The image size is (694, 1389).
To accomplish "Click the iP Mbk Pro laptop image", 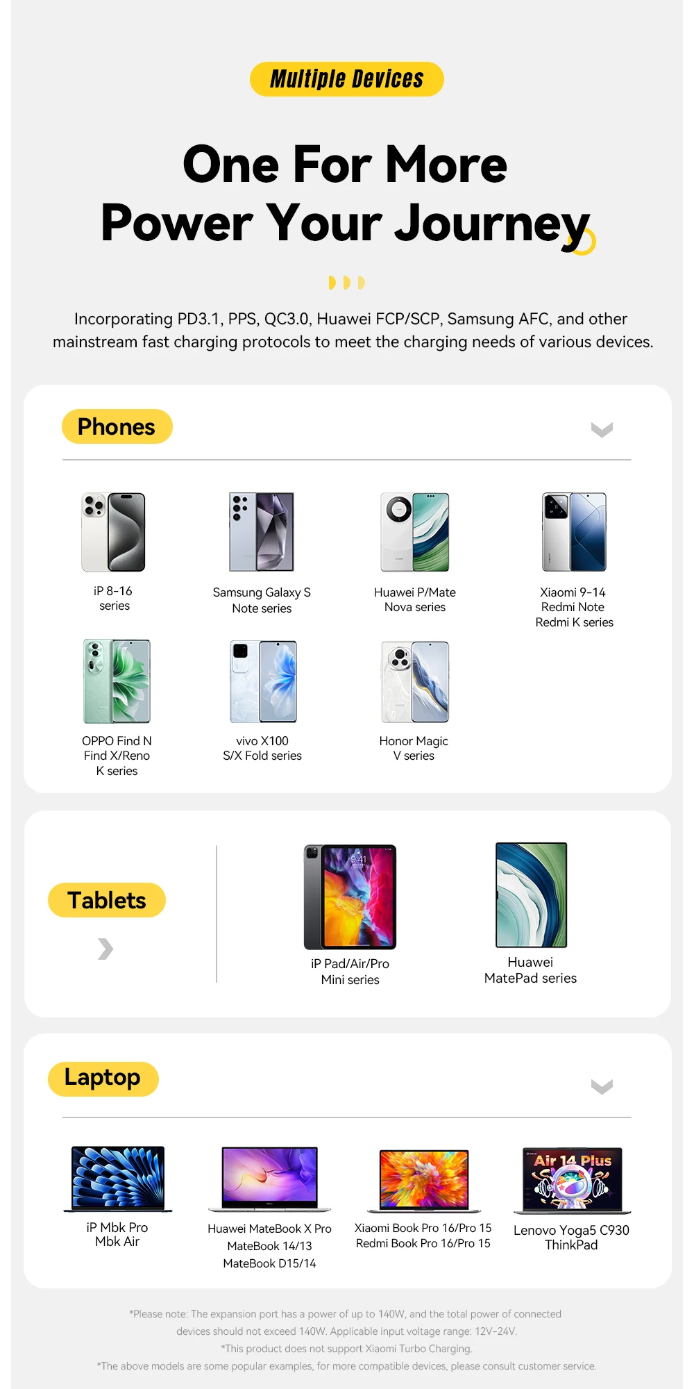I will pos(118,1179).
